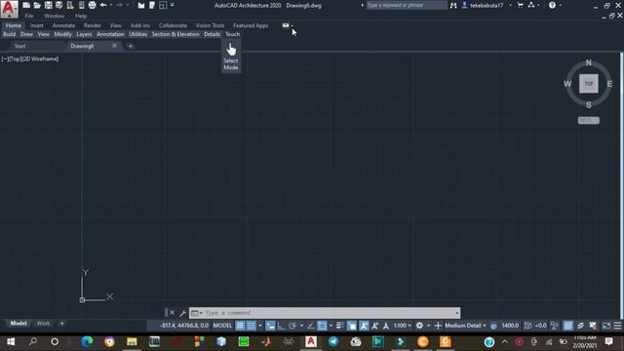Click the tekebabuta17 account dropdown
The width and height of the screenshot is (624, 351).
point(487,5)
